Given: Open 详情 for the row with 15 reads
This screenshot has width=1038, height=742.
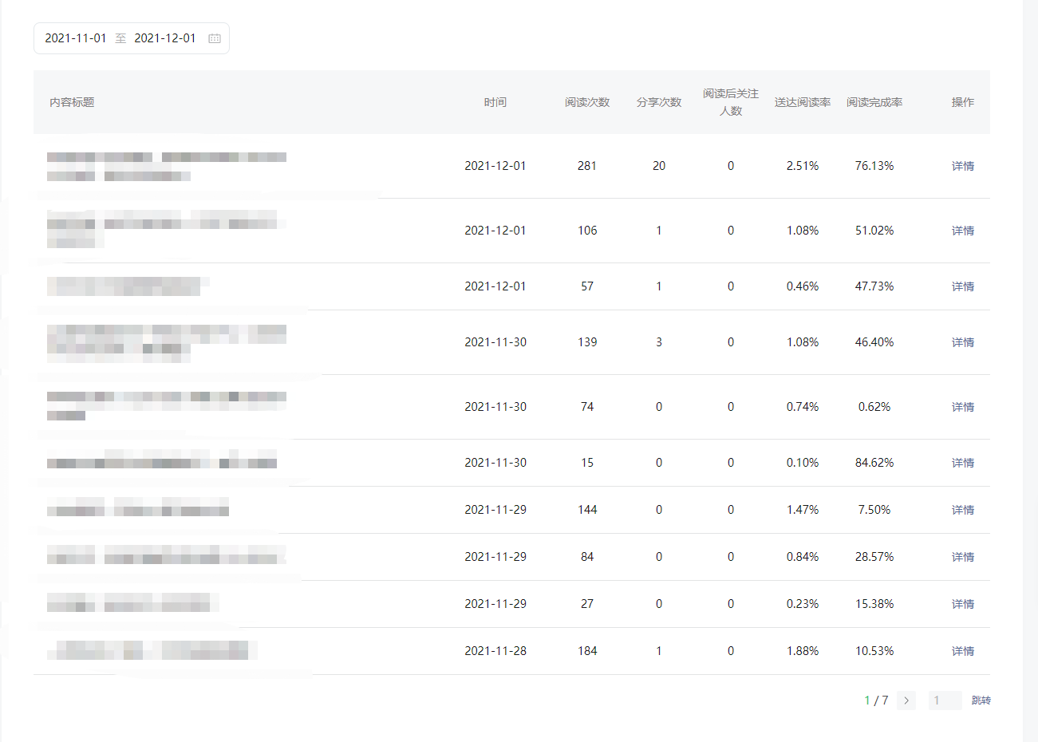Looking at the screenshot, I should point(963,463).
